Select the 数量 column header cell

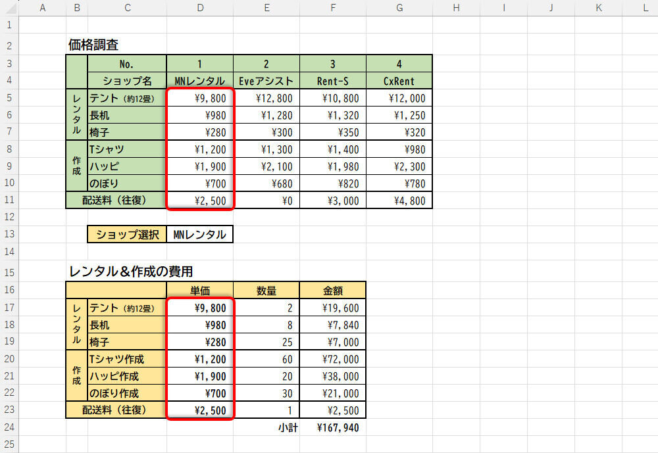click(266, 290)
